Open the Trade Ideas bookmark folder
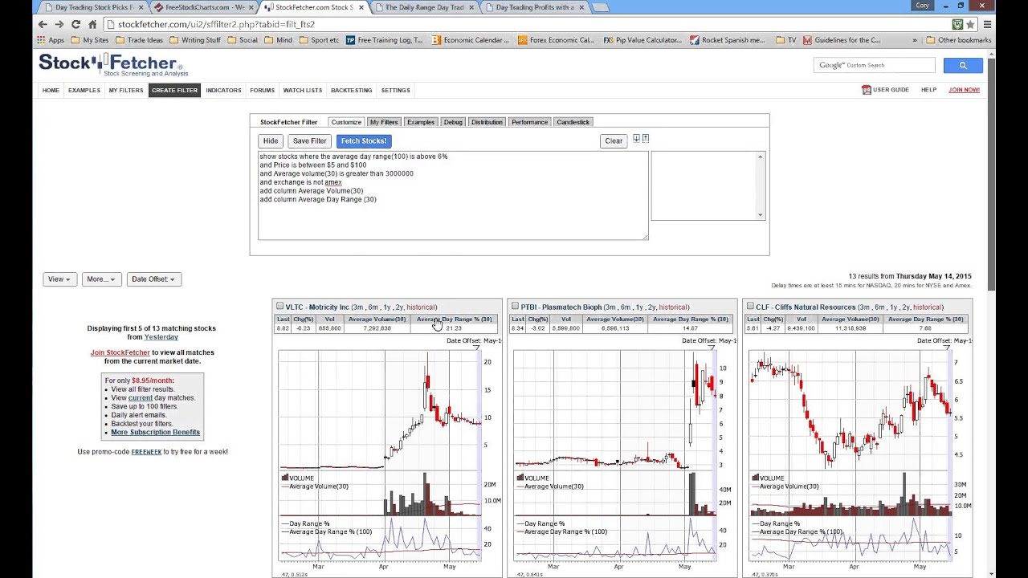This screenshot has width=1028, height=578. [x=139, y=40]
